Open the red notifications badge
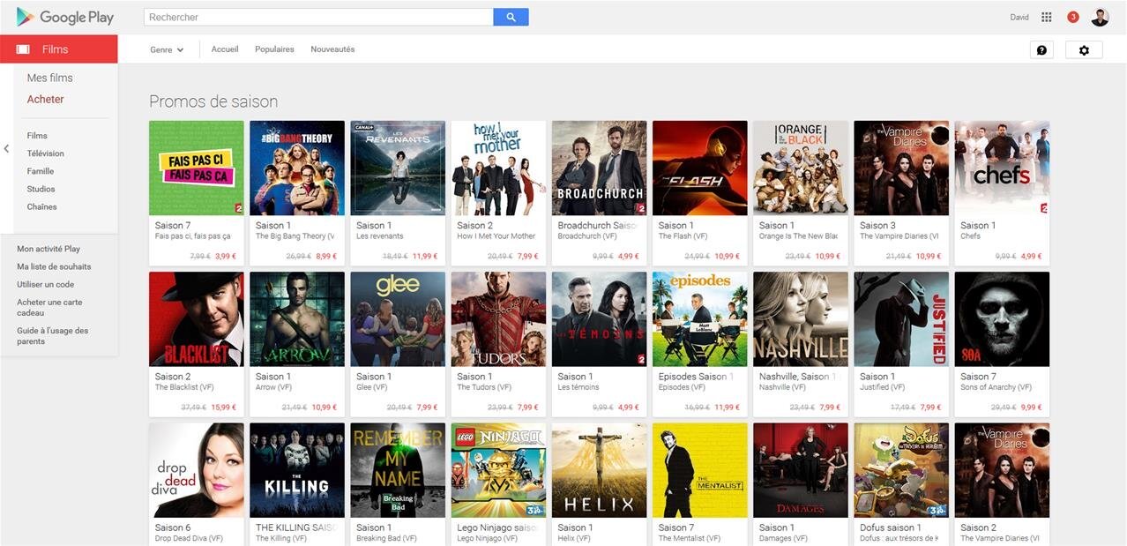Viewport: 1127px width, 546px height. tap(1072, 17)
